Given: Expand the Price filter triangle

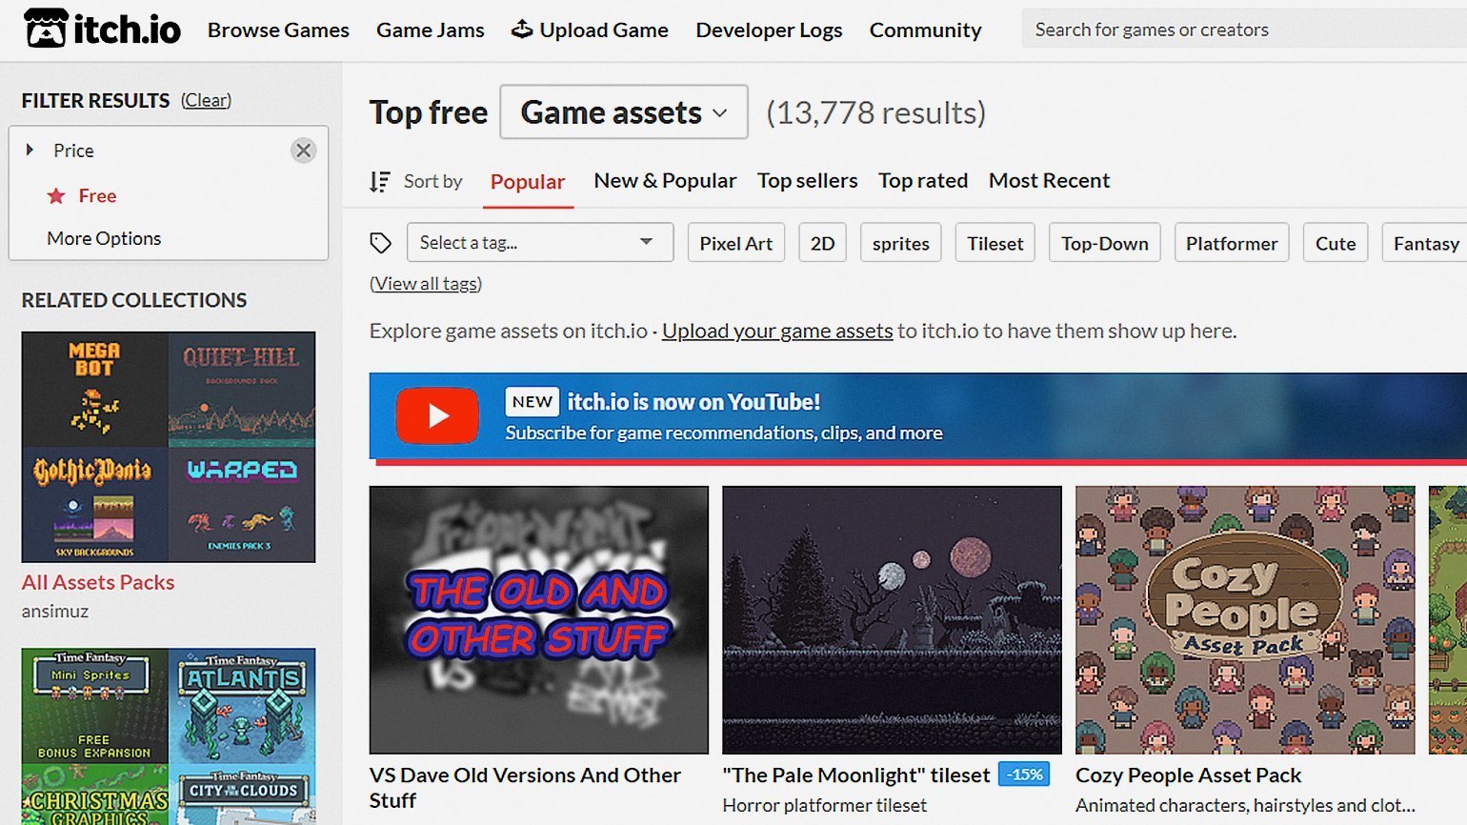Looking at the screenshot, I should click(30, 150).
